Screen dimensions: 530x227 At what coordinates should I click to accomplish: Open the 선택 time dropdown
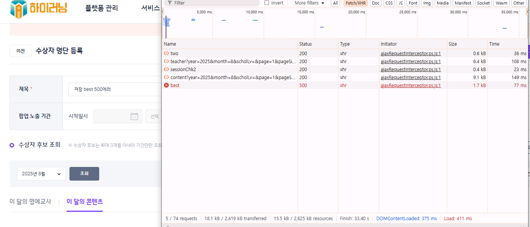click(x=153, y=116)
